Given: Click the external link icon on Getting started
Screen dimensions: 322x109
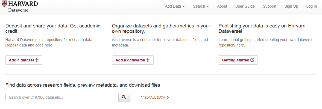Looking at the screenshot, I should pos(252,60).
